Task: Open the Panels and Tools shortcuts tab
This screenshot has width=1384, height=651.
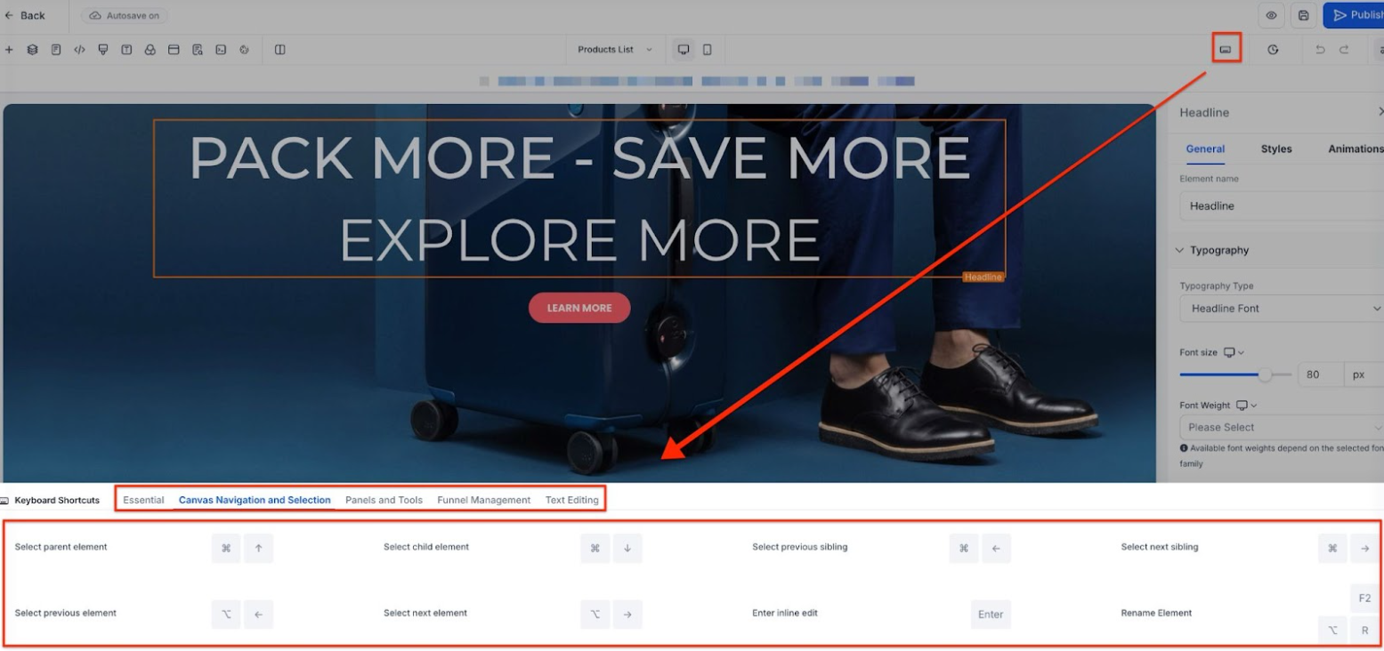Action: (x=384, y=500)
